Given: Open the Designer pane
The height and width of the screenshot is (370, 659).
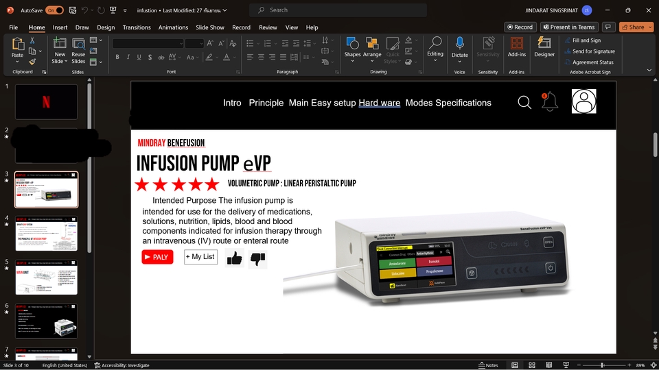Looking at the screenshot, I should point(544,47).
